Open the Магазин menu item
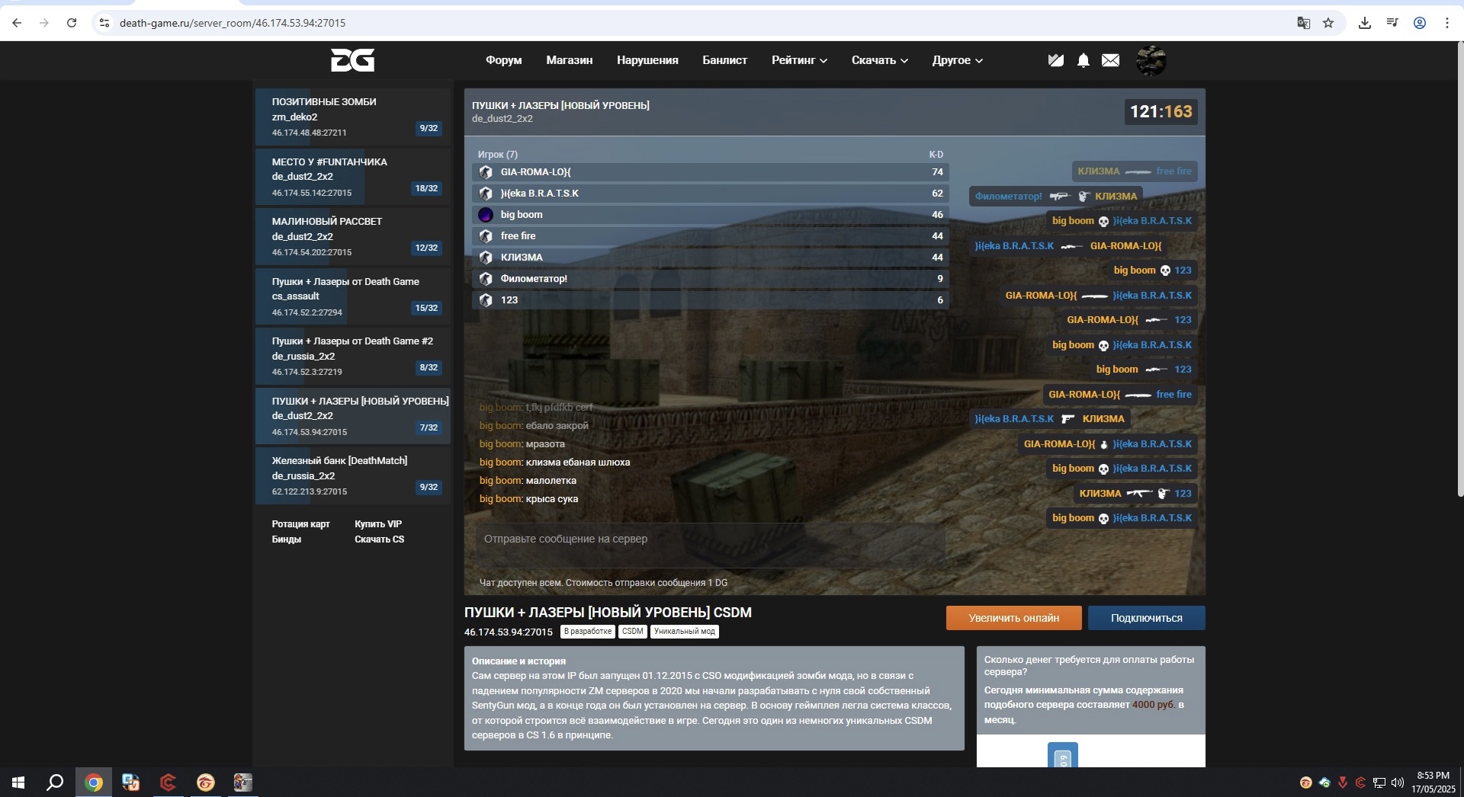1464x797 pixels. point(569,60)
